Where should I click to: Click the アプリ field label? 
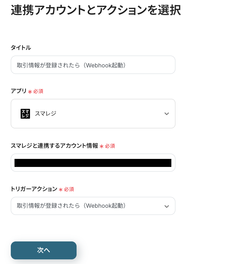click(x=19, y=91)
